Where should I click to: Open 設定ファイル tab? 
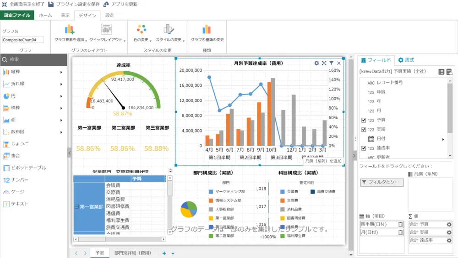pyautogui.click(x=17, y=15)
